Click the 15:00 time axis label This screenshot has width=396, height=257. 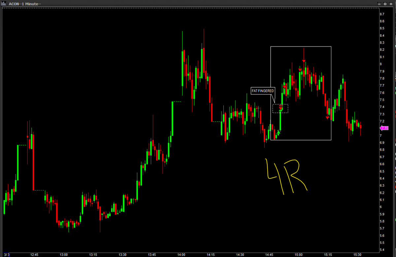[299, 255]
